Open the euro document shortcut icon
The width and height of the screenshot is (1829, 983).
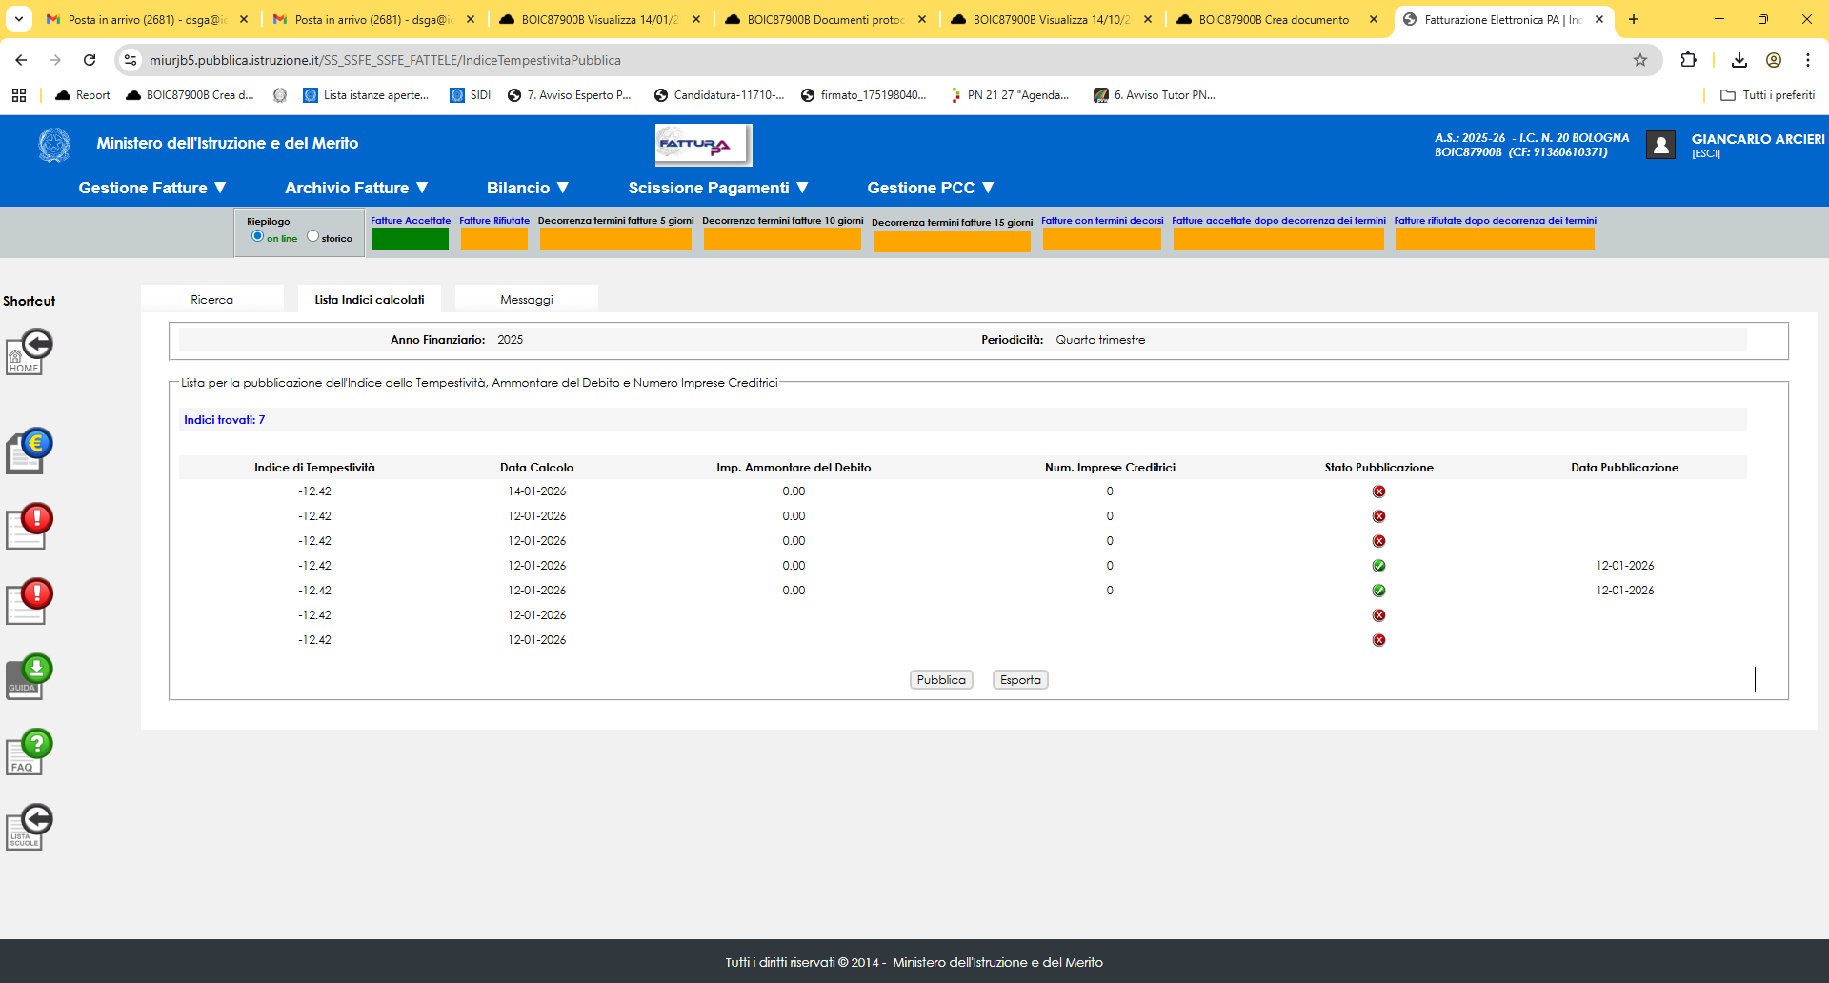click(x=29, y=451)
